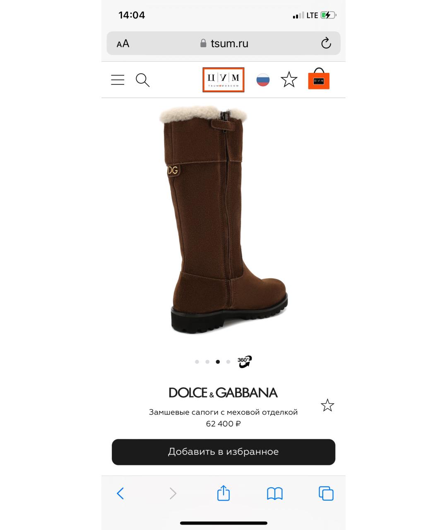Toggle favorite star beside product title
The height and width of the screenshot is (530, 447).
tap(327, 405)
